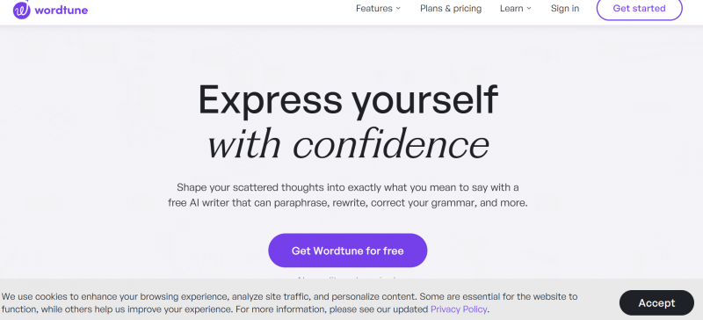
Task: Click the outlined Get started button
Action: click(x=640, y=9)
